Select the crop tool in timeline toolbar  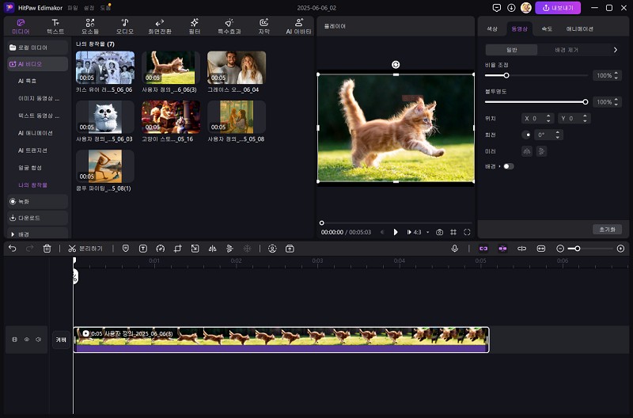click(177, 249)
